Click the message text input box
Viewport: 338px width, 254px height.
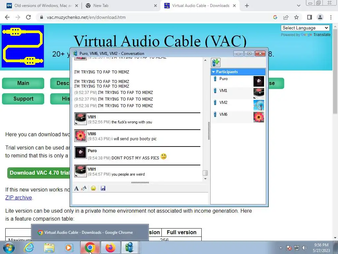pos(140,198)
